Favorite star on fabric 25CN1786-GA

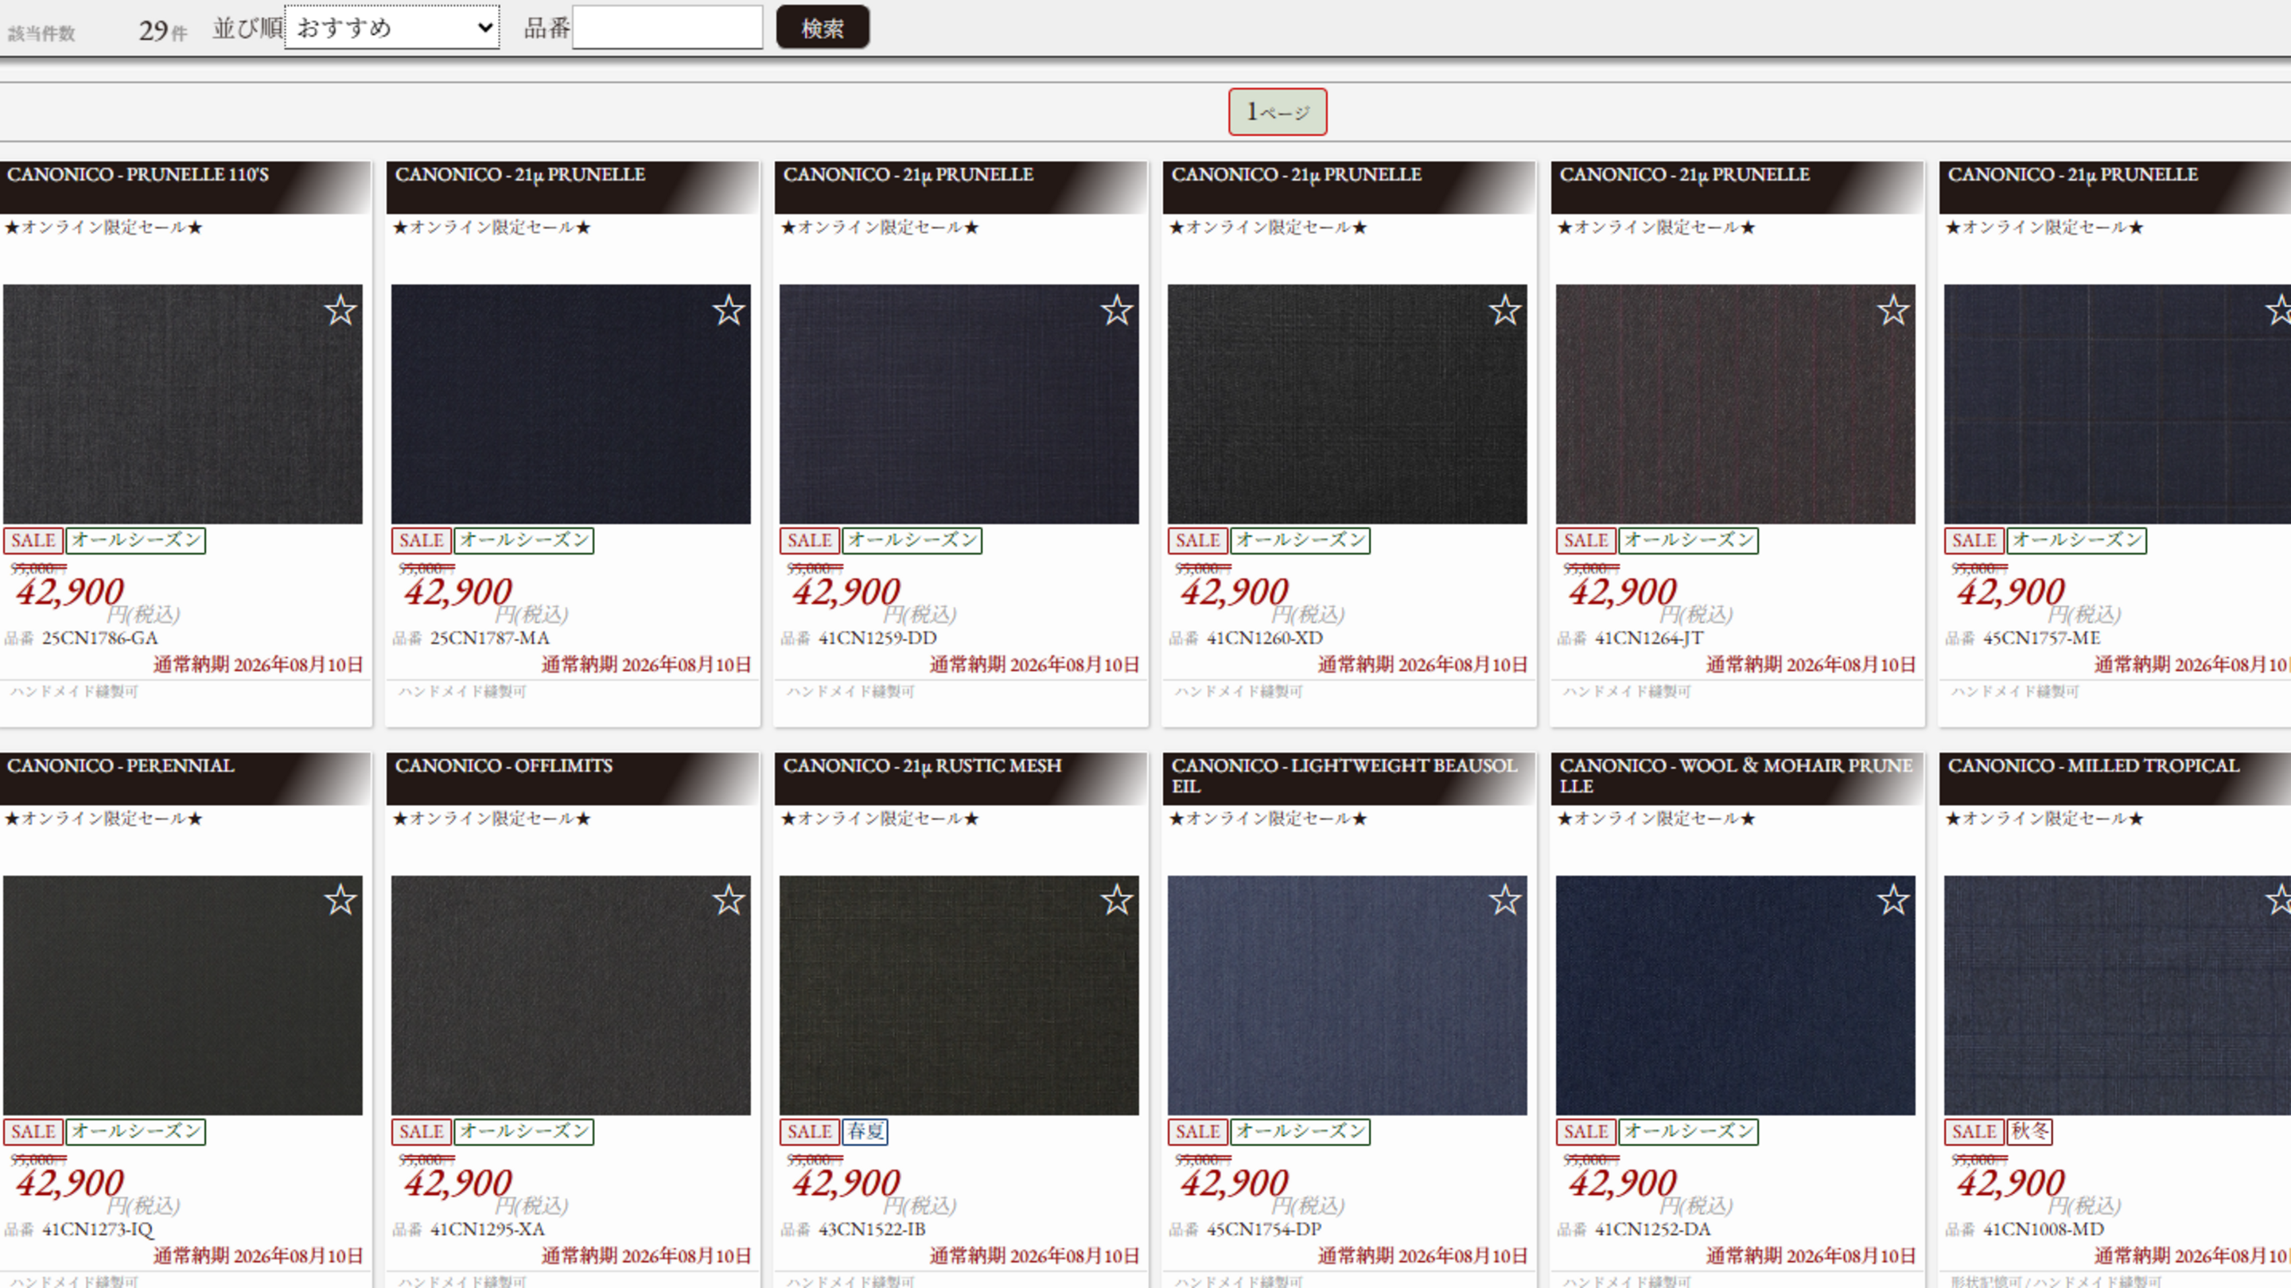tap(340, 310)
